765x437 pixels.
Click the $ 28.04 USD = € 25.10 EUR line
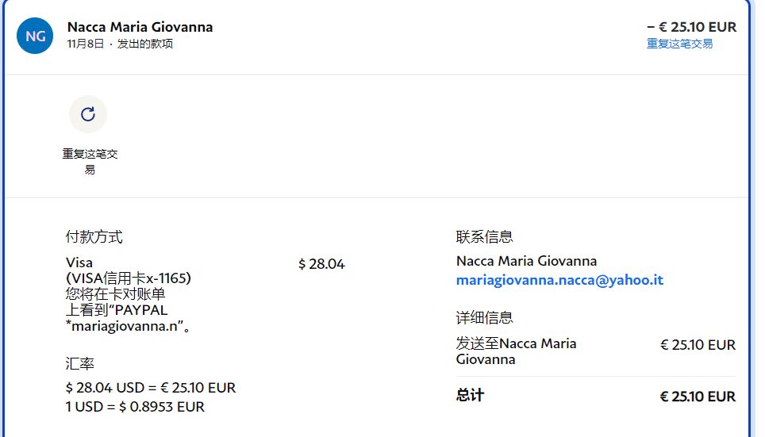click(151, 388)
